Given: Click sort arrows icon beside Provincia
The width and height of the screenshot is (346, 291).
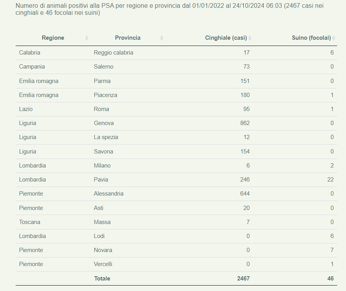Looking at the screenshot, I should point(161,38).
